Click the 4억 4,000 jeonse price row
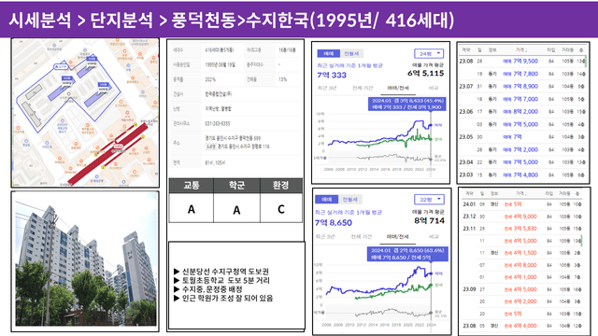The height and width of the screenshot is (336, 598). [522, 326]
